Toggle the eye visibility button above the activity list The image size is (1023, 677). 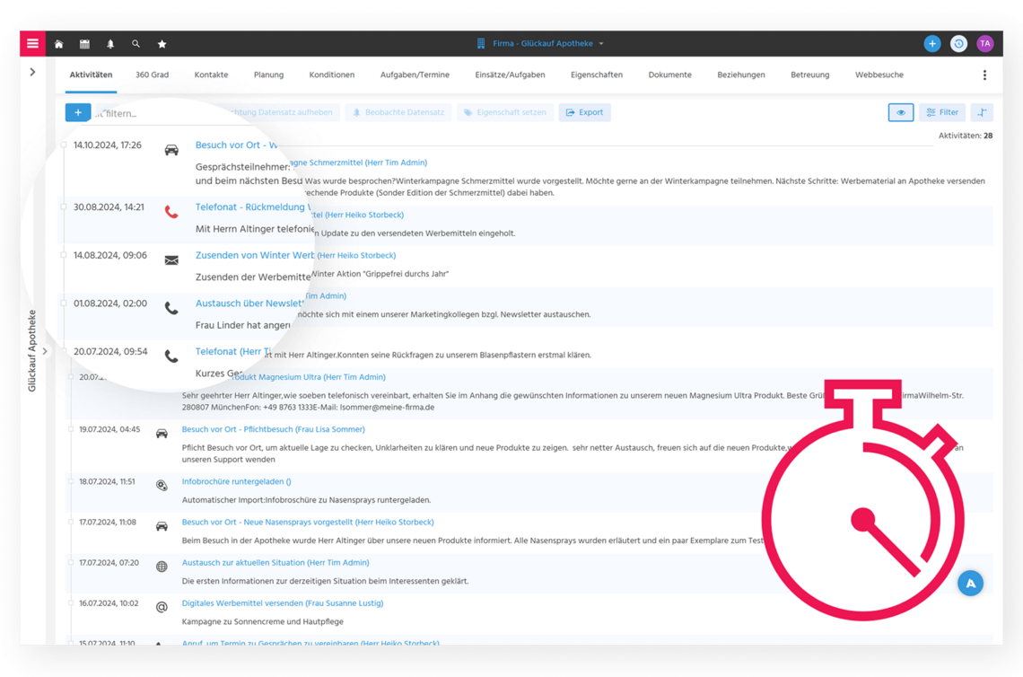901,111
